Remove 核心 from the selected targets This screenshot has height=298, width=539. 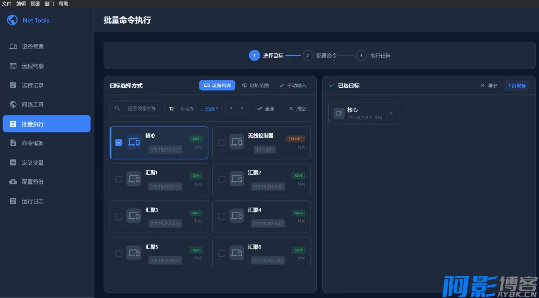391,113
